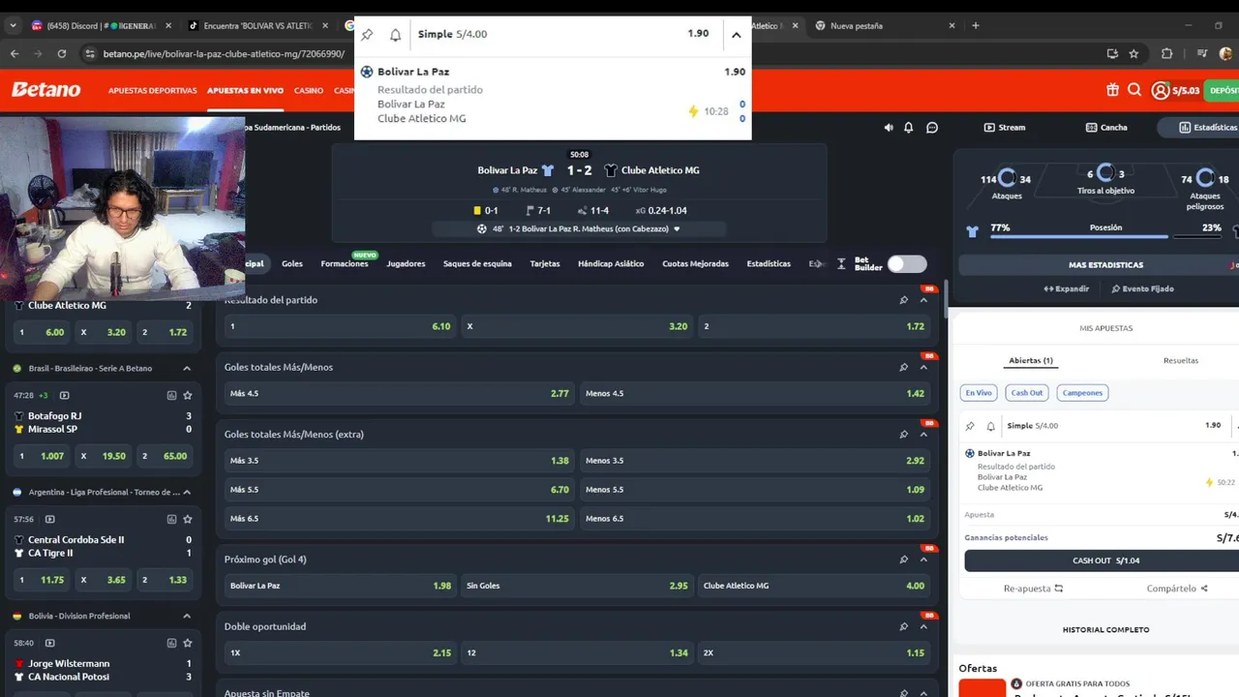Collapse Goles totales Más/Menos section
Image resolution: width=1239 pixels, height=697 pixels.
click(x=923, y=367)
